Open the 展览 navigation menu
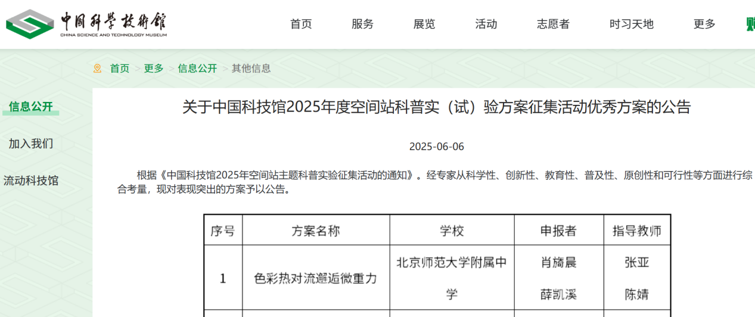 (424, 24)
